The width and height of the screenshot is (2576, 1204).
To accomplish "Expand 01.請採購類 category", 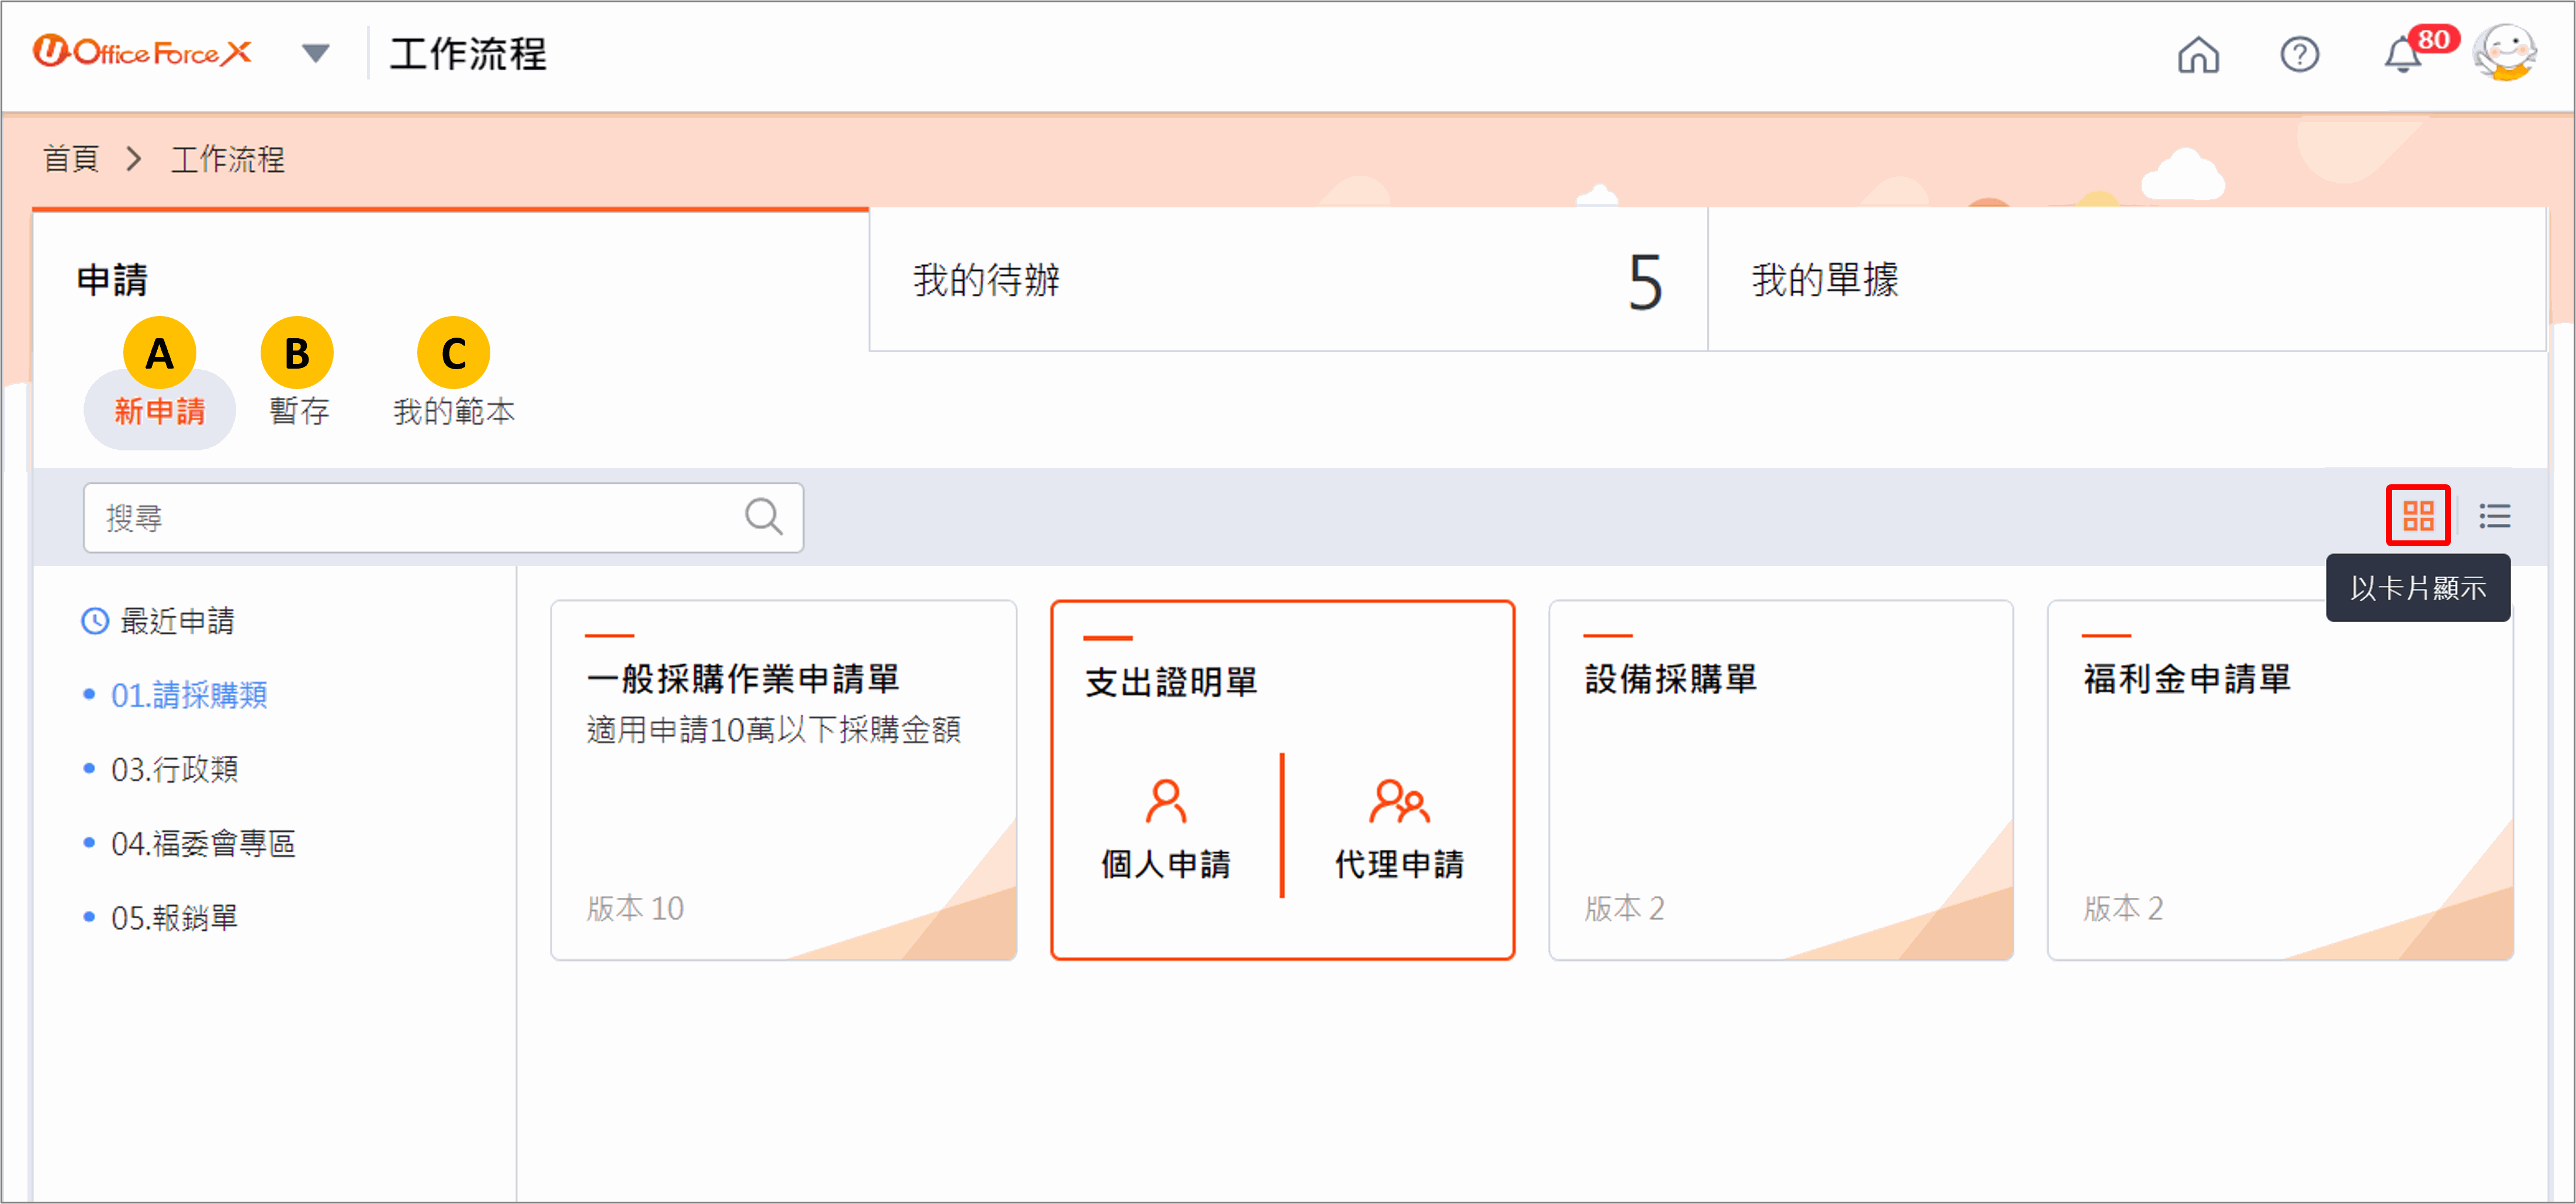I will [x=188, y=695].
